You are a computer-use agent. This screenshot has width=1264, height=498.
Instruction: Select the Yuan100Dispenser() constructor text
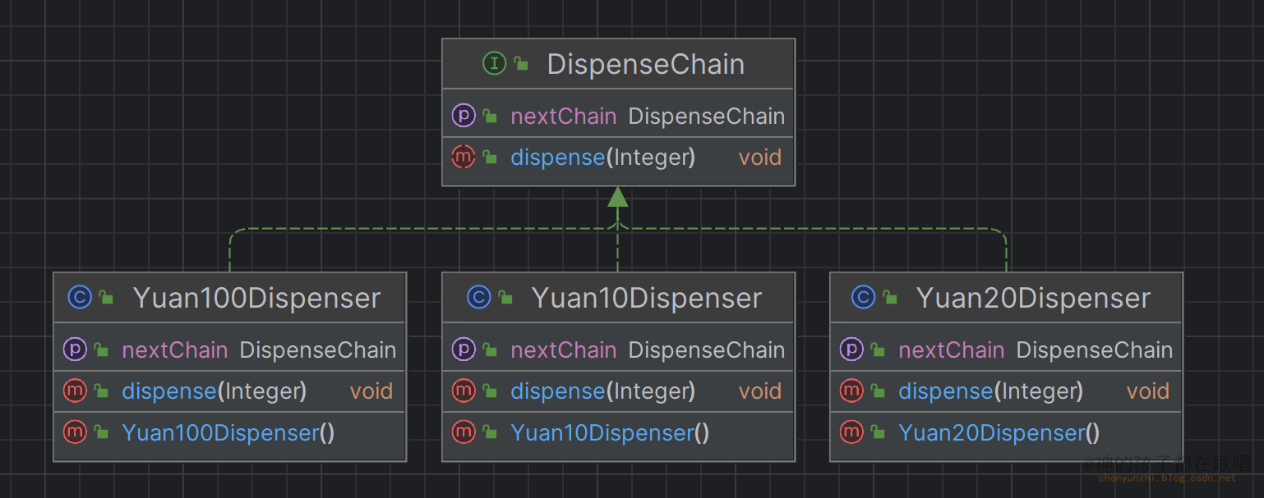click(228, 432)
